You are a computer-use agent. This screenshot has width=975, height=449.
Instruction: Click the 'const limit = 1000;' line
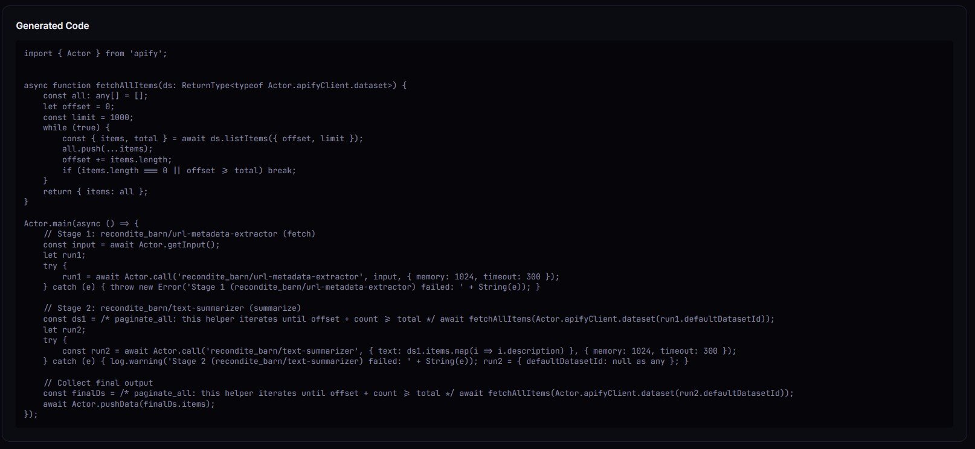[88, 118]
